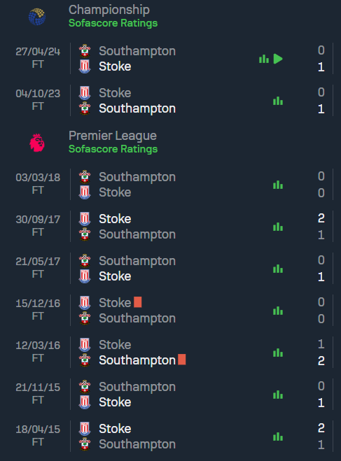This screenshot has height=461, width=341.
Task: Open the 21/11/15 Southampton vs Stoke match
Action: click(170, 395)
